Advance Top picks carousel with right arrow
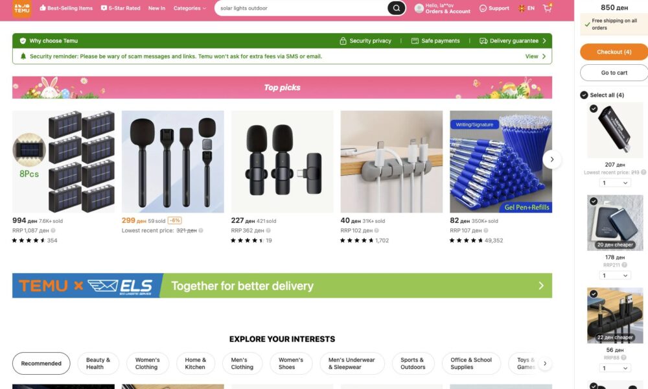The width and height of the screenshot is (648, 389). [x=551, y=159]
